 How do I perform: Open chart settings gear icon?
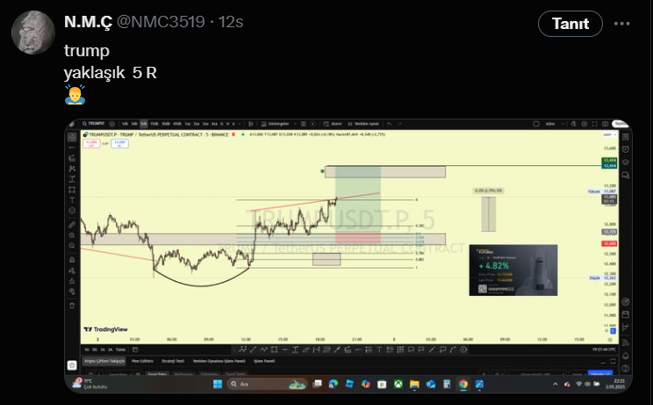point(585,124)
